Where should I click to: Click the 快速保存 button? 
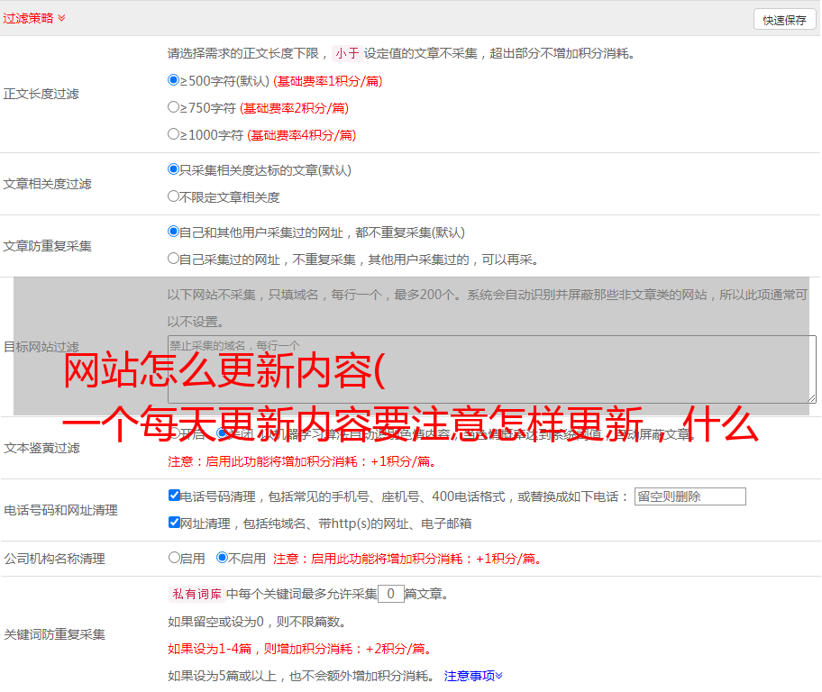click(x=784, y=20)
